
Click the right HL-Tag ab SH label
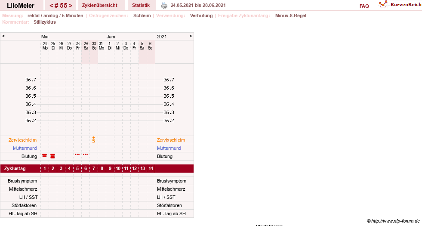click(x=171, y=214)
